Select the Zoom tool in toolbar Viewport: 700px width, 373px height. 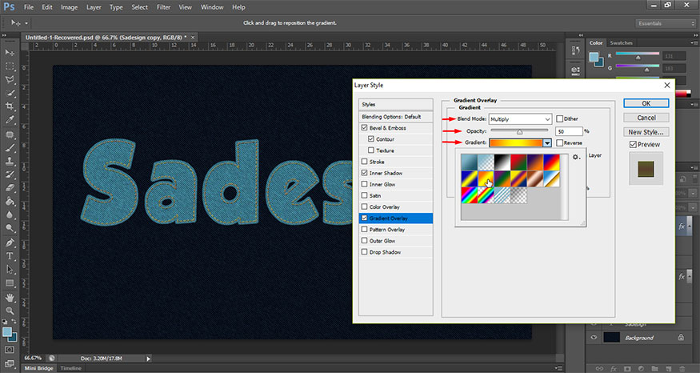click(10, 311)
